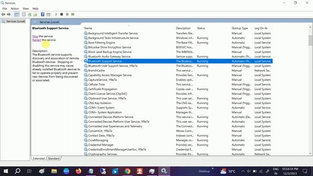Select COM+ System Application service
The image size is (313, 176).
[x=178, y=112]
